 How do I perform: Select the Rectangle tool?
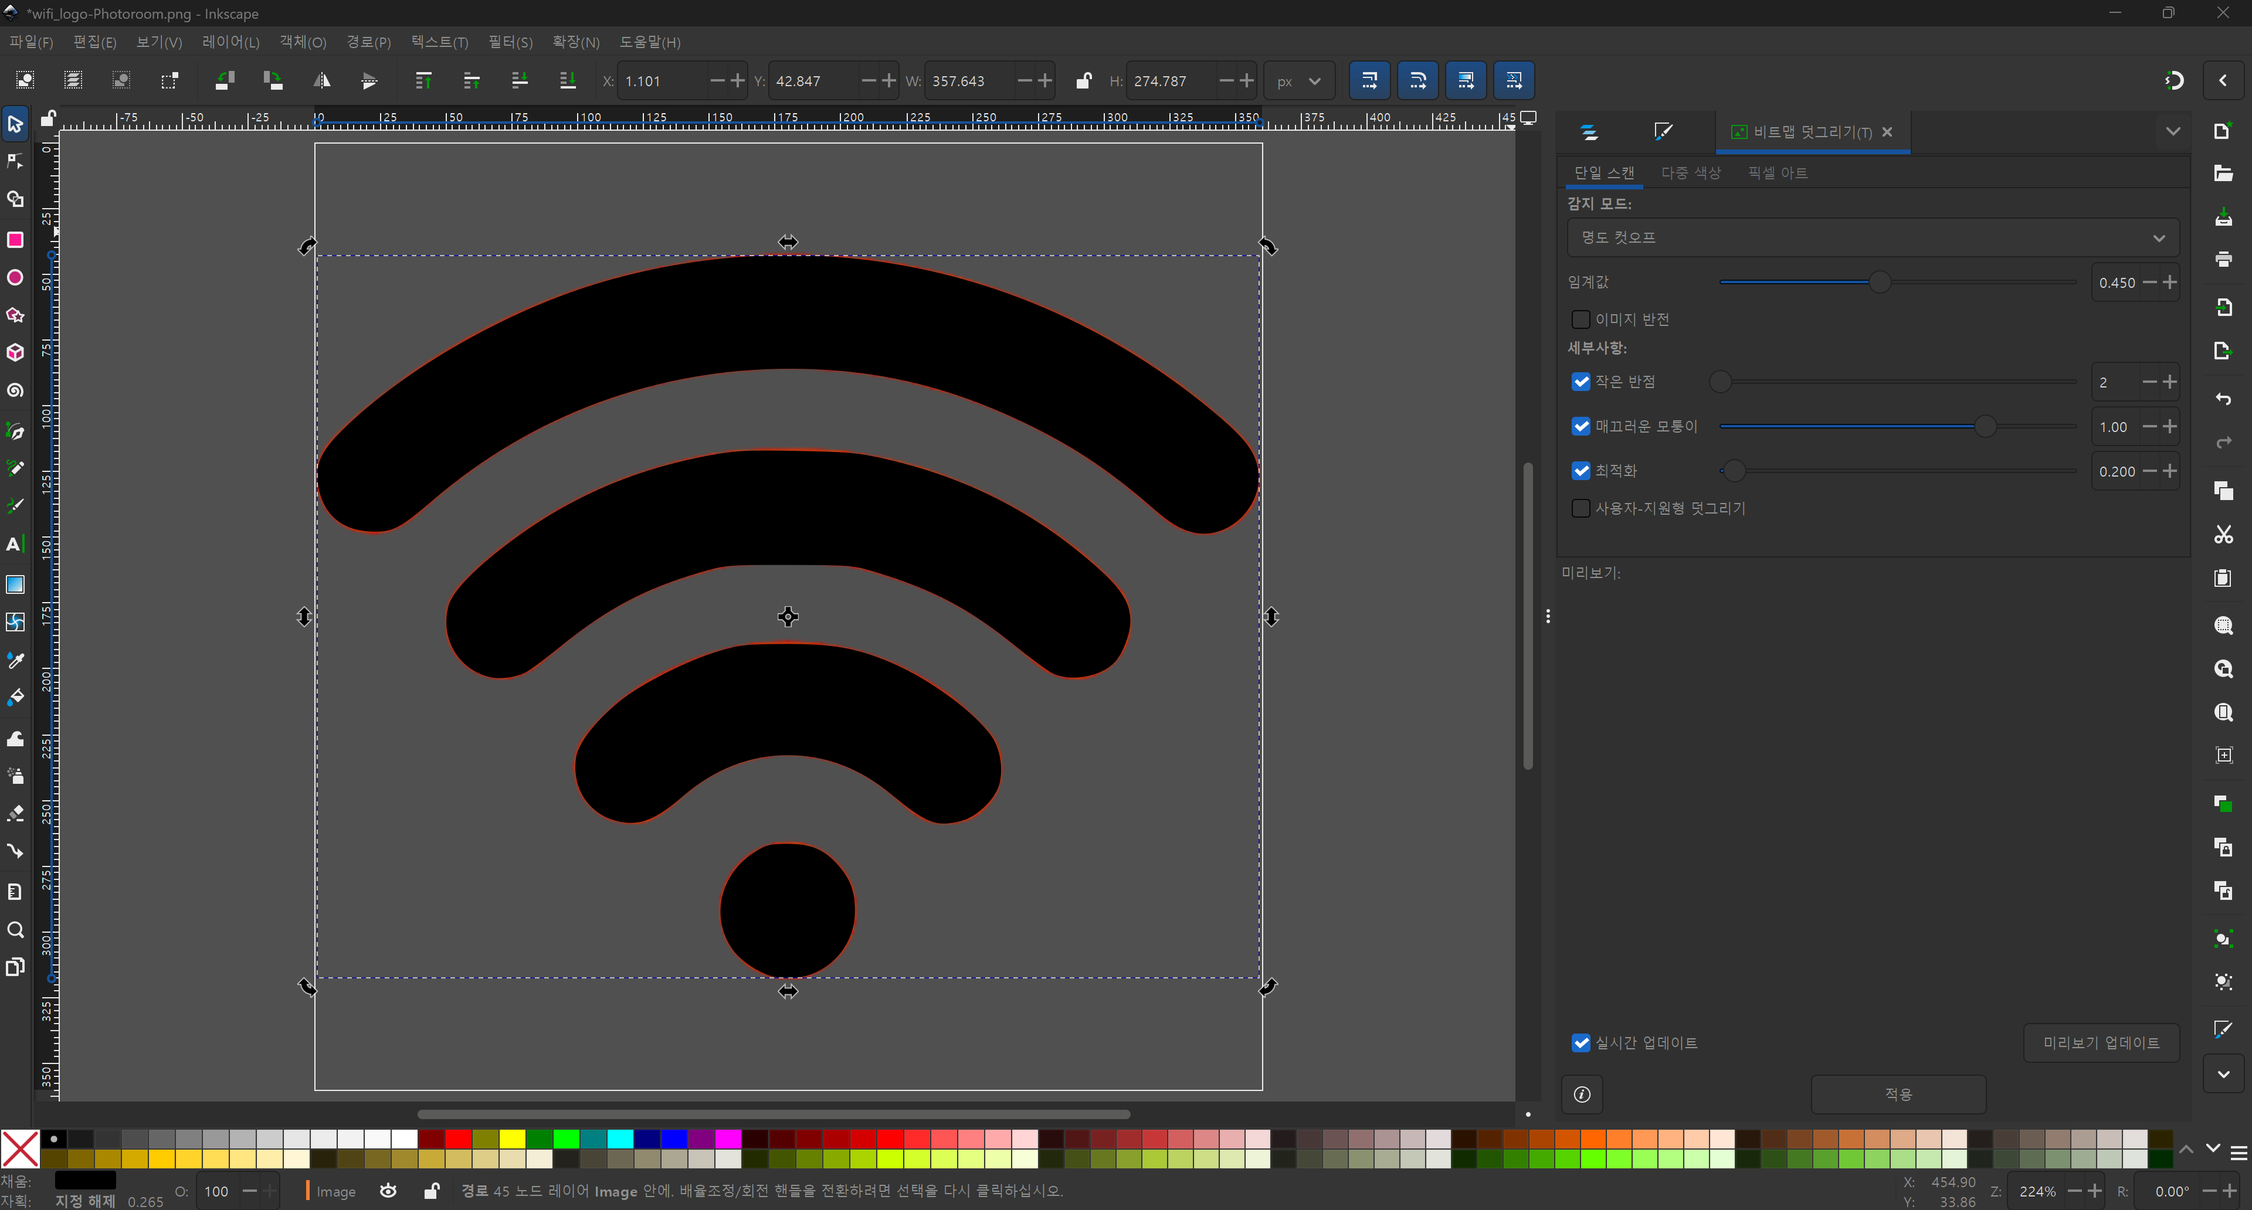15,239
